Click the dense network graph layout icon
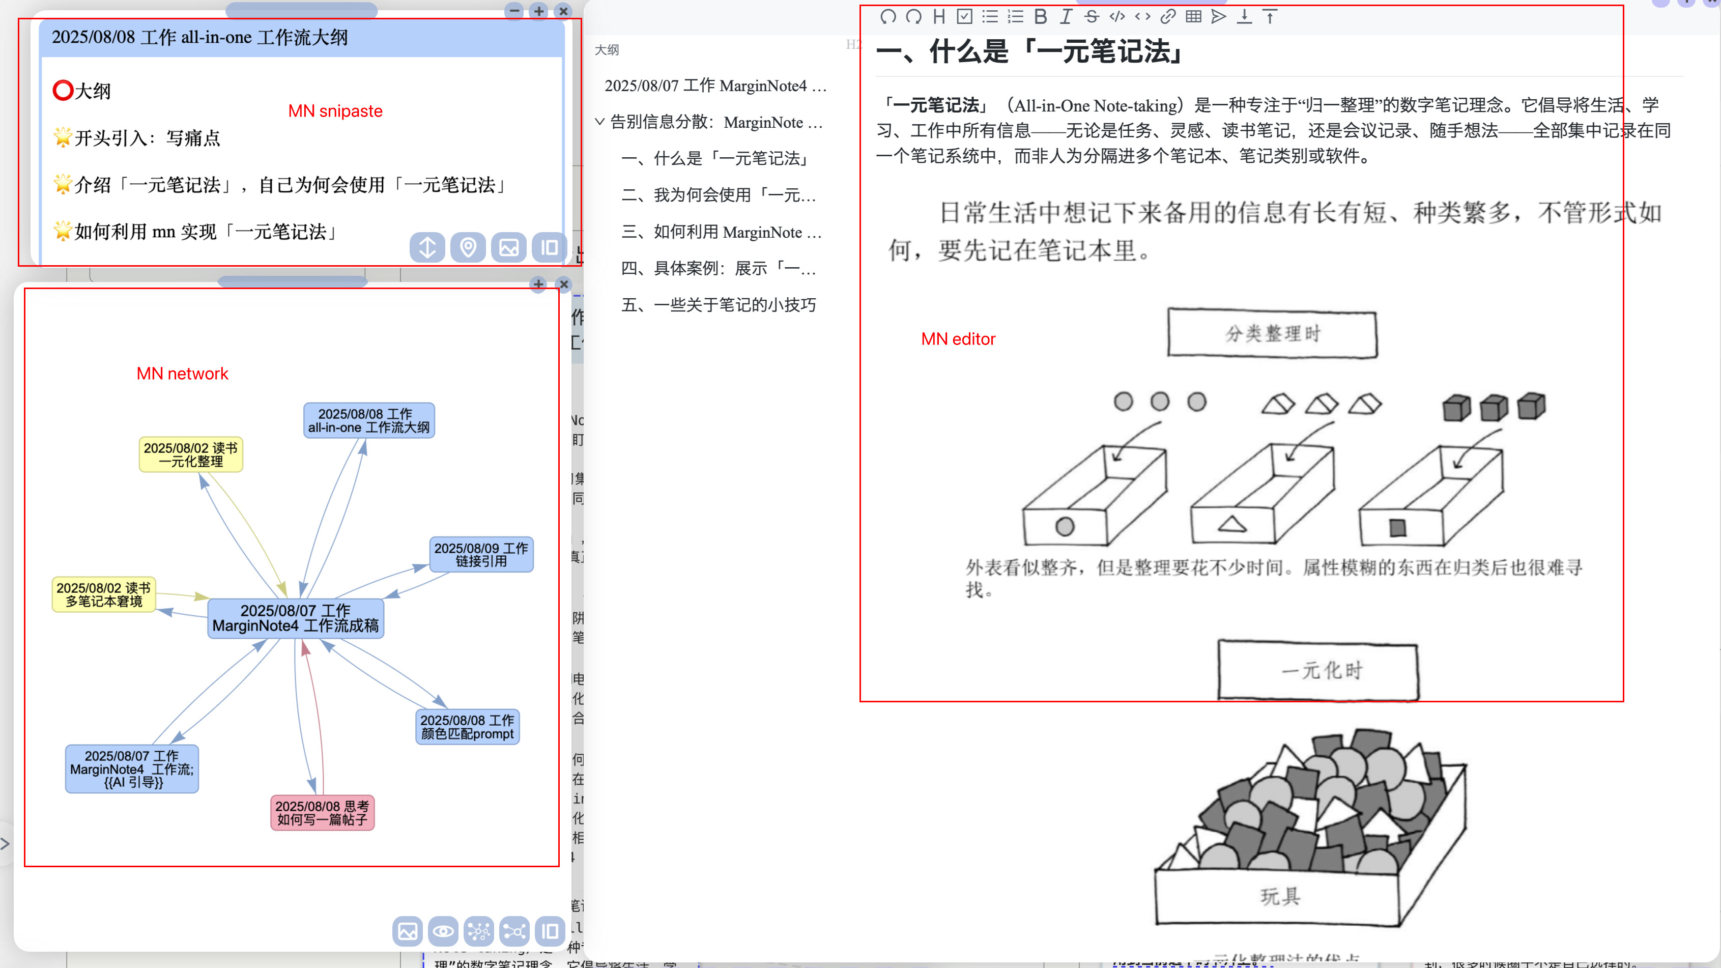 coord(479,930)
